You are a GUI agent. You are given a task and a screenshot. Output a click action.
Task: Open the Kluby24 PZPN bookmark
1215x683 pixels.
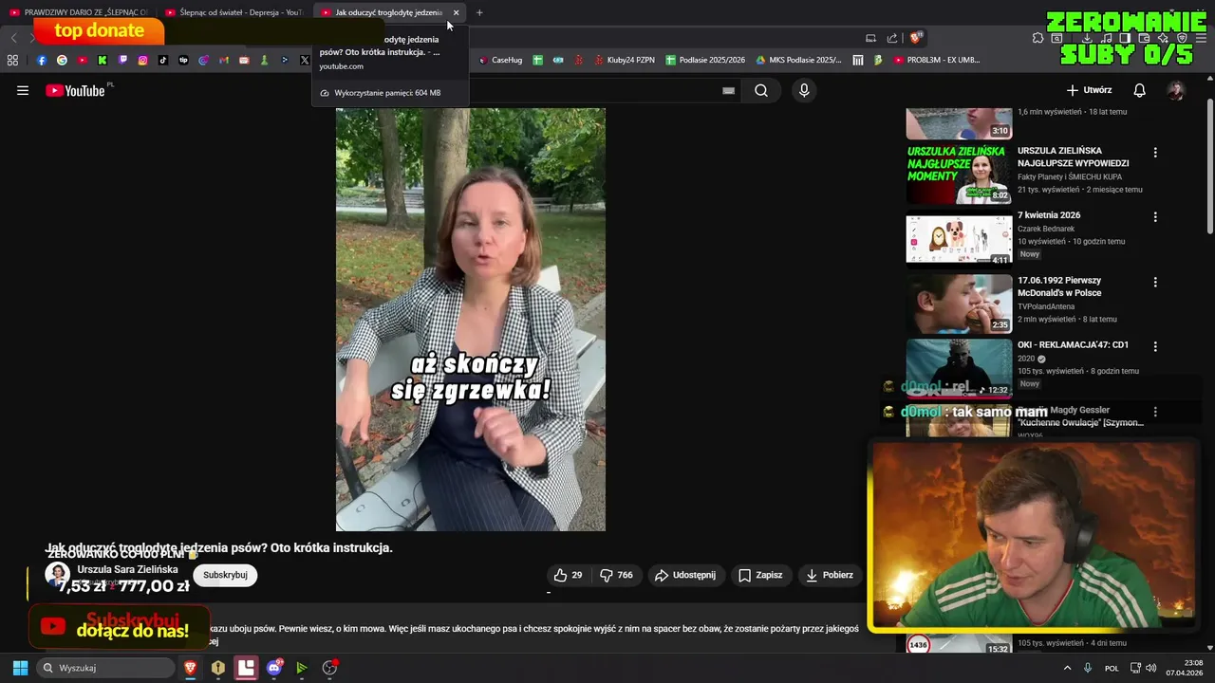tap(625, 60)
